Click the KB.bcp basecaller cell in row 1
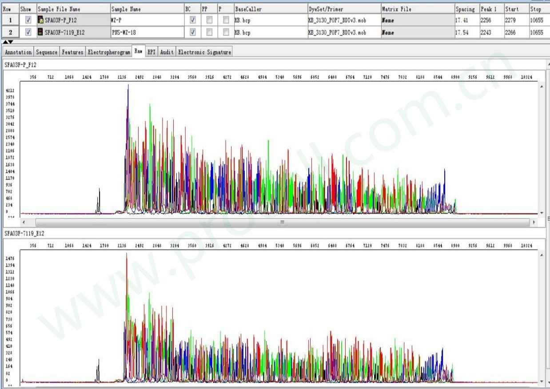The width and height of the screenshot is (550, 389). (270, 20)
